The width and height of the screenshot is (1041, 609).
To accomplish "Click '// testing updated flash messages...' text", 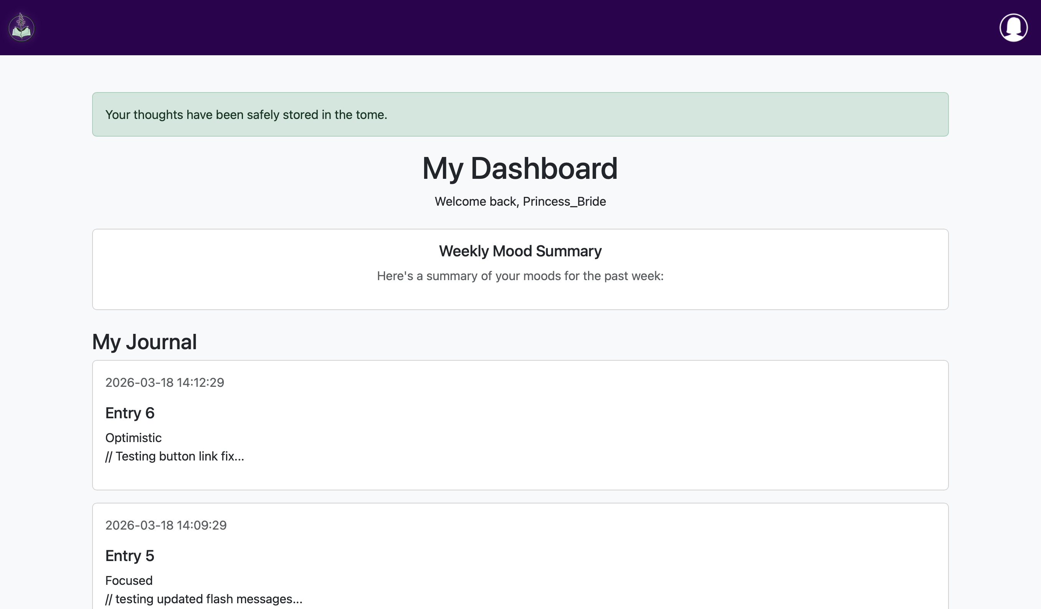I will tap(204, 599).
